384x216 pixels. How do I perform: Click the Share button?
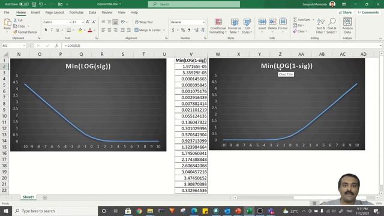(346, 12)
